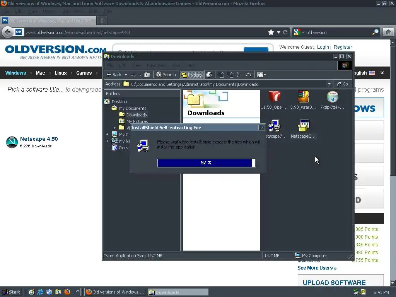Expand the folder node below My Pictures
This screenshot has width=396, height=297.
pyautogui.click(x=114, y=128)
